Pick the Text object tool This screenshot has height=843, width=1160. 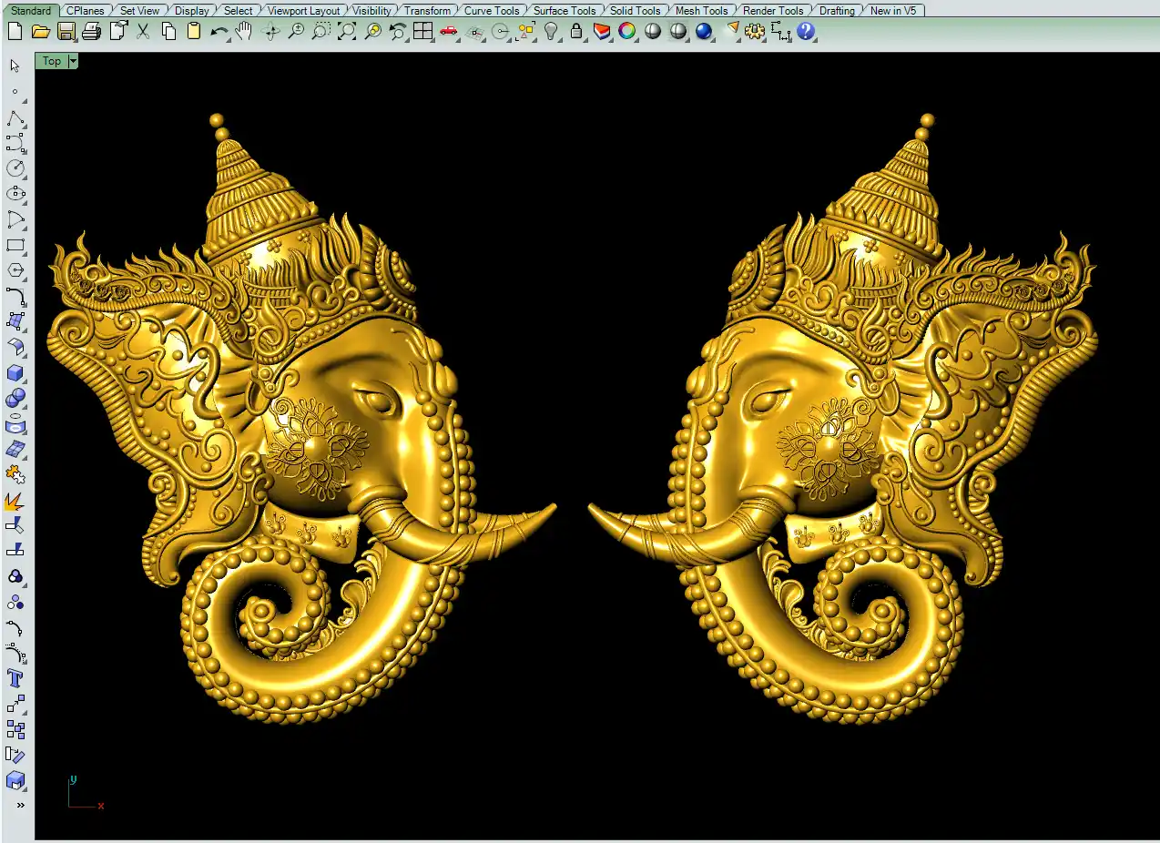click(x=15, y=678)
